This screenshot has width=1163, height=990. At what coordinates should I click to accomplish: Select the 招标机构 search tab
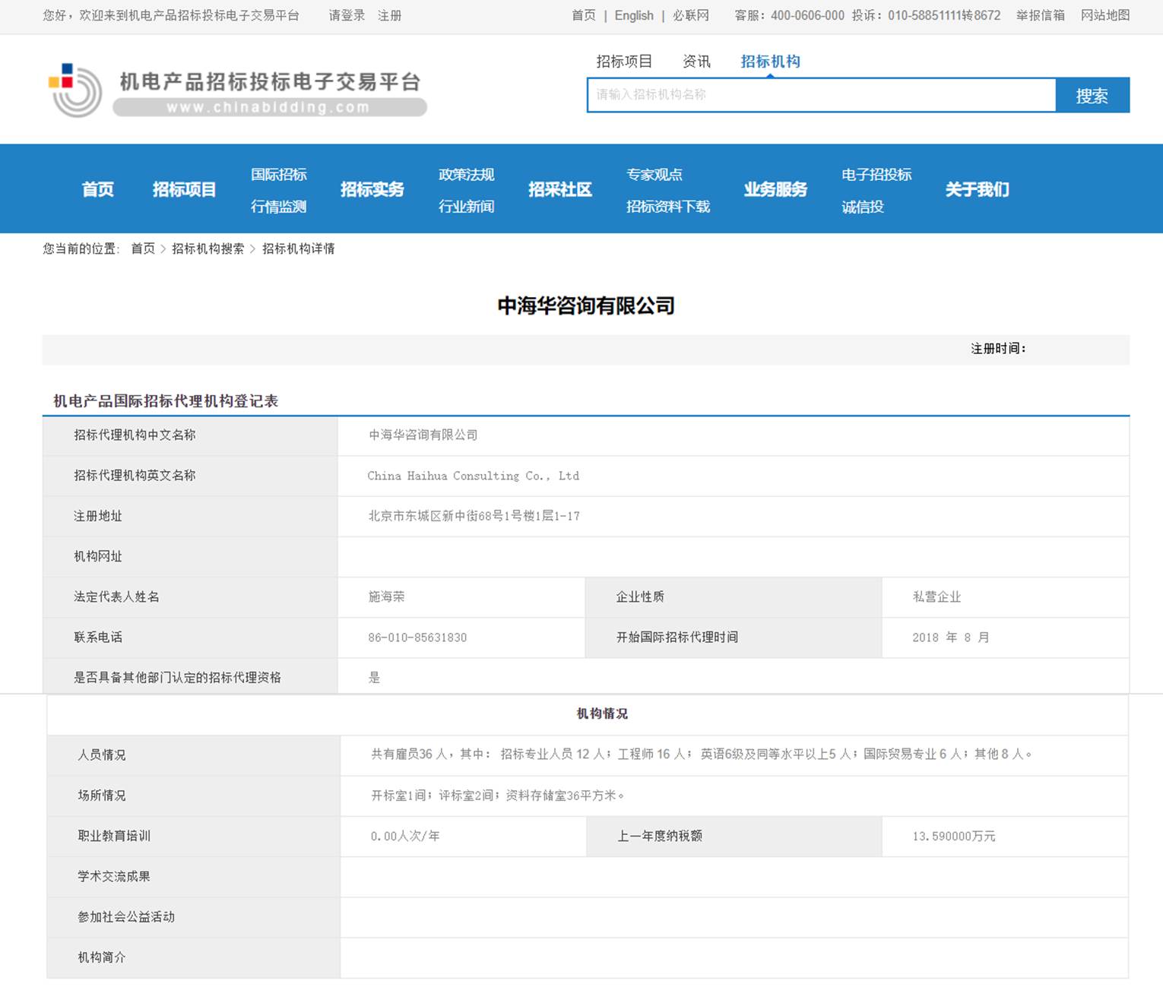(x=770, y=62)
